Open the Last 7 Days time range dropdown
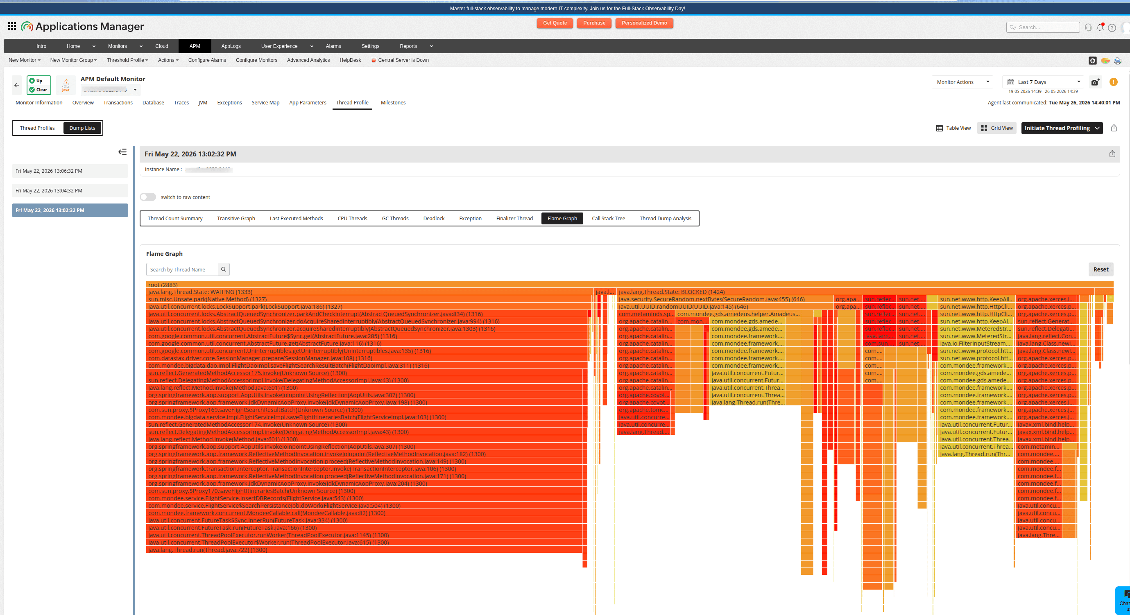Image resolution: width=1130 pixels, height=615 pixels. [1043, 82]
